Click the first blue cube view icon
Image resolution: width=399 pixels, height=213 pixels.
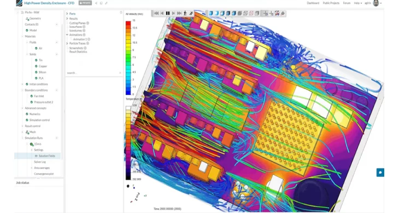(x=211, y=13)
